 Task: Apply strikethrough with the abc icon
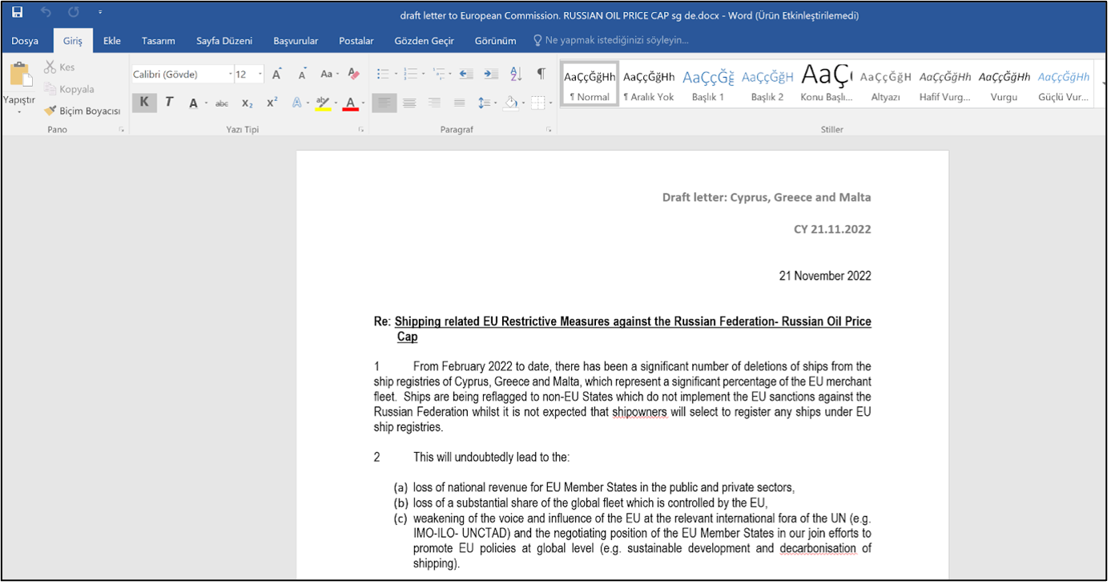point(222,103)
